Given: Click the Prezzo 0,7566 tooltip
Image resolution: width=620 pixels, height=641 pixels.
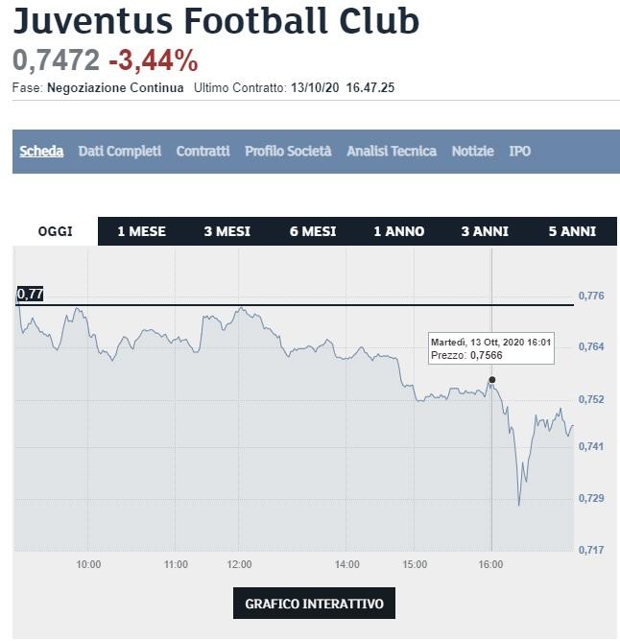Looking at the screenshot, I should click(x=491, y=348).
